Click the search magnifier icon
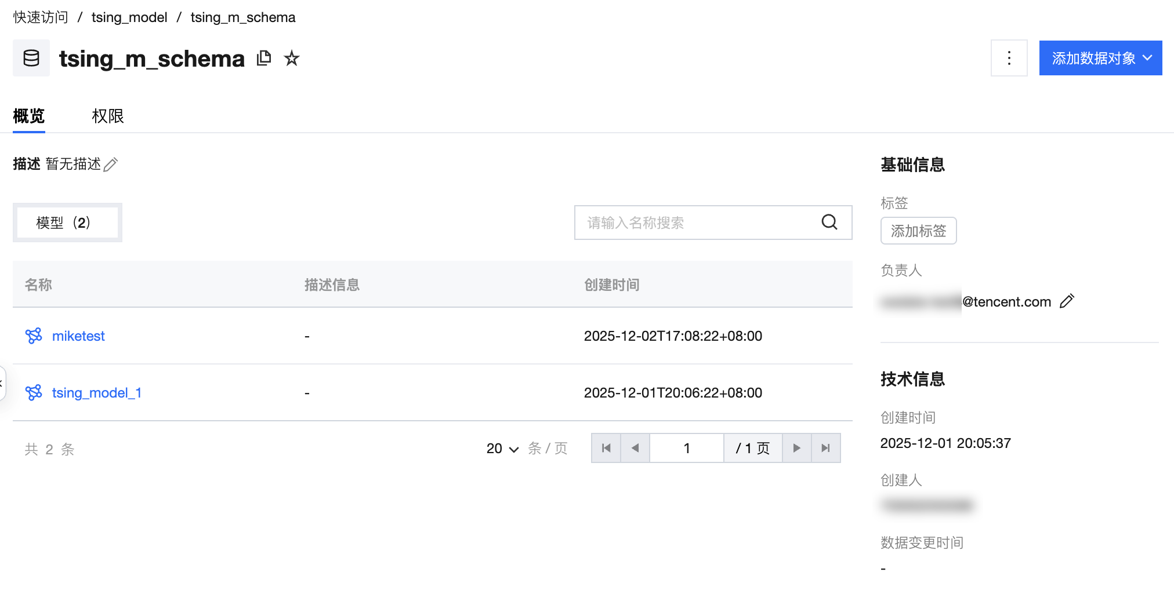 click(x=829, y=223)
